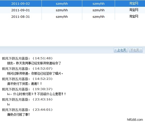The image size is (145, 123).
Task: Click the message about 联邦快递 sent yesterday
Action: [34, 63]
